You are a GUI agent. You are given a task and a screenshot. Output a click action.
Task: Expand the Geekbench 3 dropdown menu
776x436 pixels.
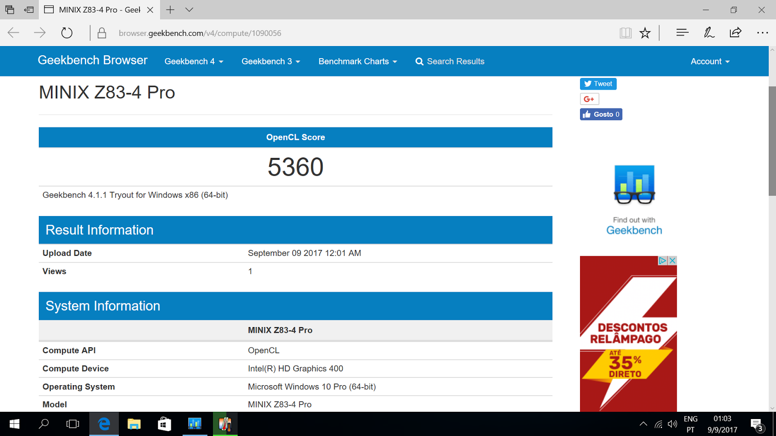[271, 62]
